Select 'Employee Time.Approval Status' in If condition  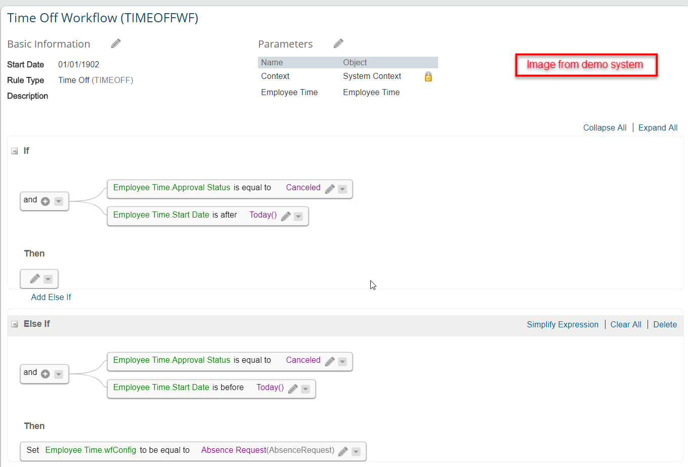(171, 187)
